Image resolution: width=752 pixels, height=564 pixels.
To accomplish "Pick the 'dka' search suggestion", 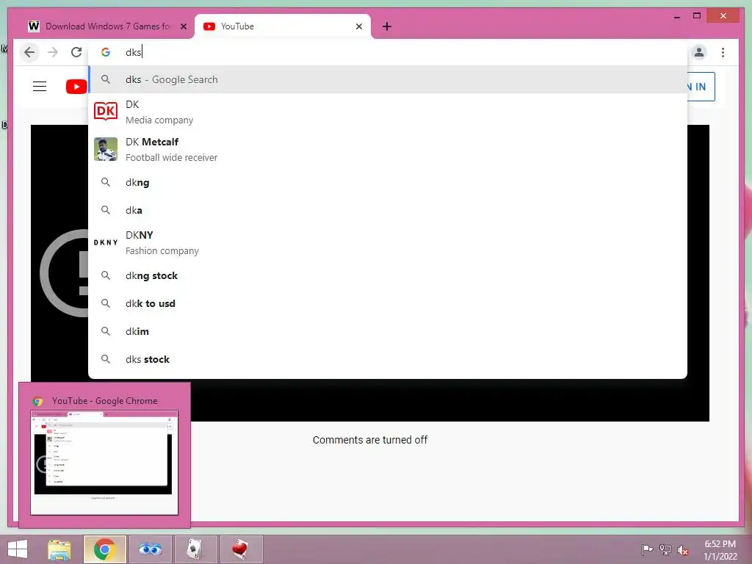I will [x=388, y=210].
